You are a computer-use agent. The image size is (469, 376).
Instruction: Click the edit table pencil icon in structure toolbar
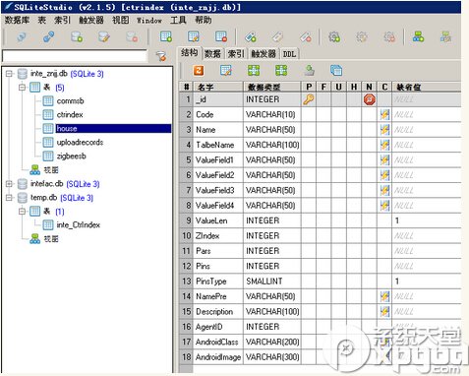226,70
